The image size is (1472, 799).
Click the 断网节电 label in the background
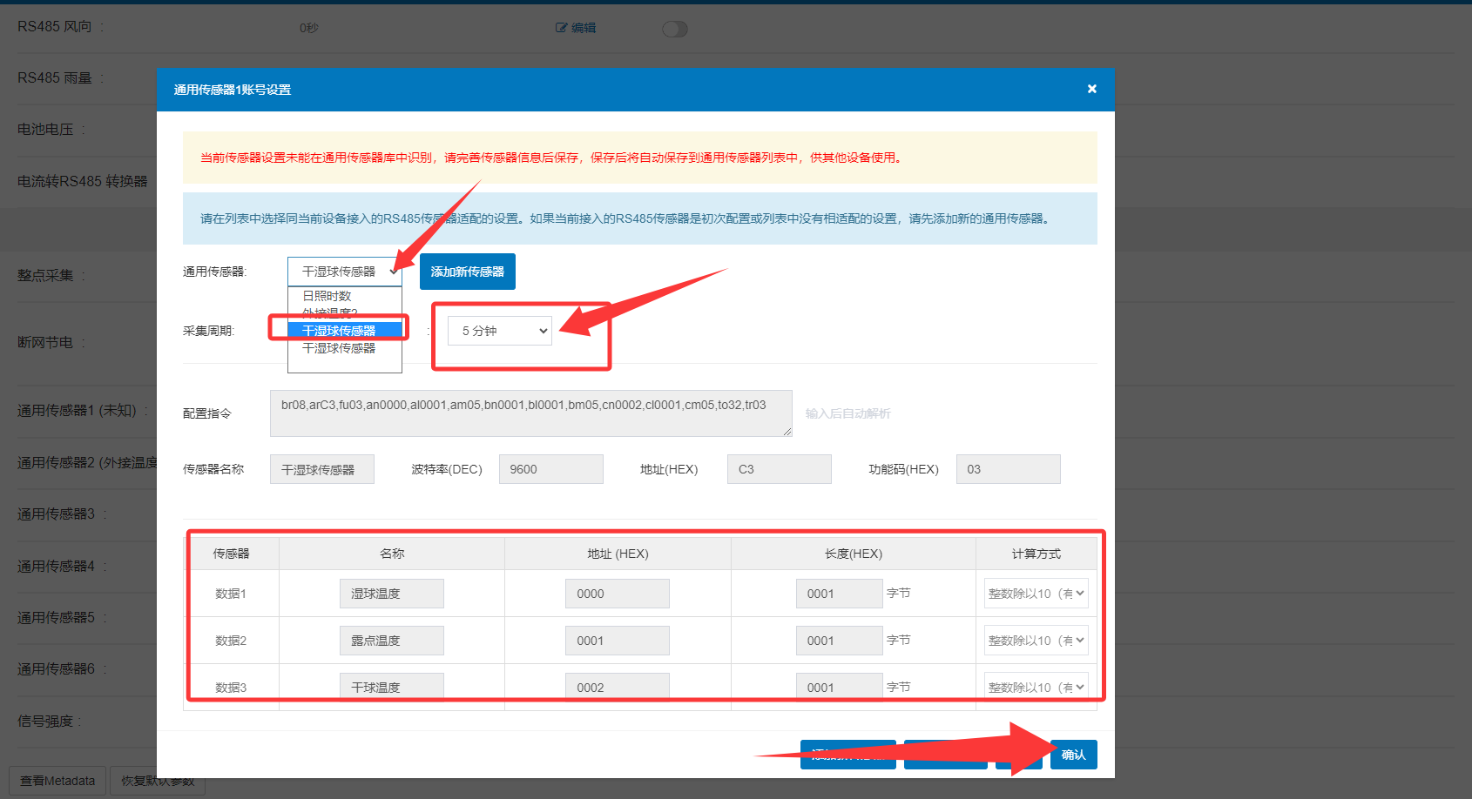[x=45, y=342]
